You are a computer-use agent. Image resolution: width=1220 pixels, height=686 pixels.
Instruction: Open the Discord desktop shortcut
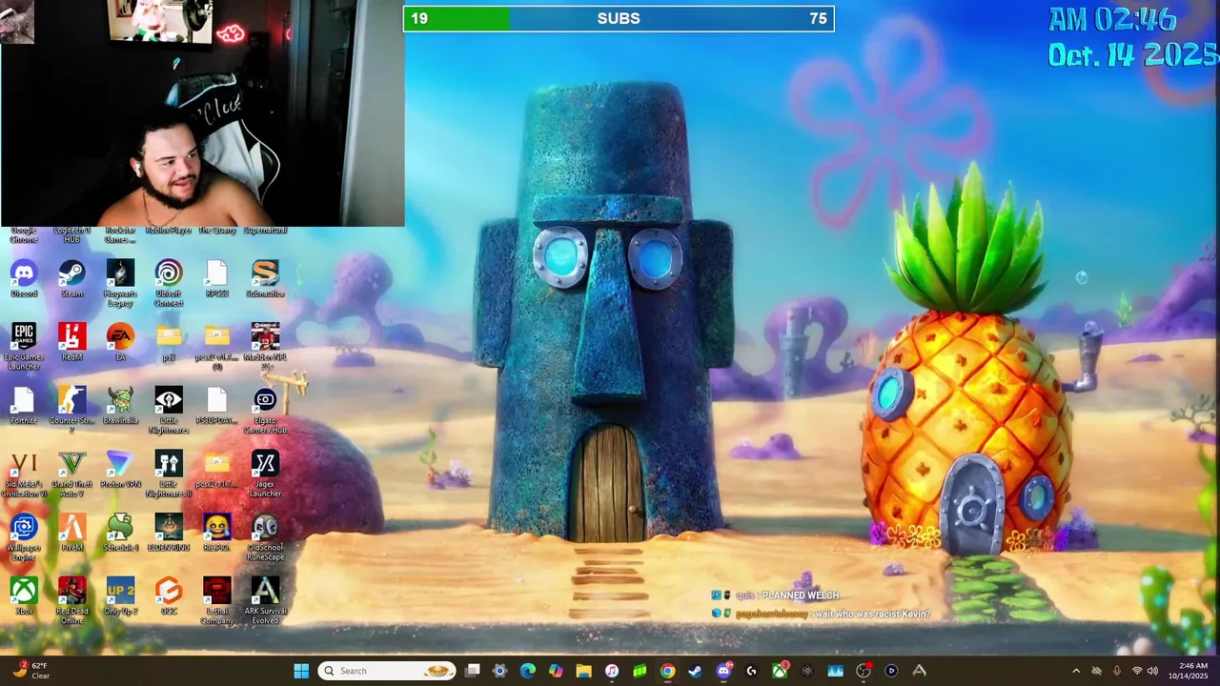[x=24, y=278]
